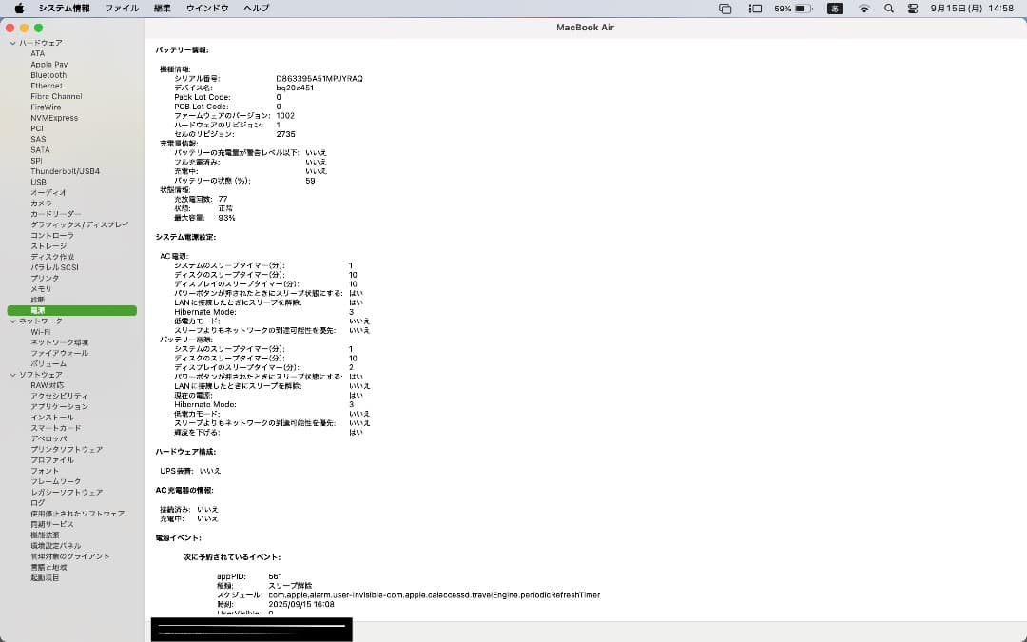Viewport: 1027px width, 642px height.
Task: Click the screen mirroring menu bar icon
Action: tap(725, 8)
